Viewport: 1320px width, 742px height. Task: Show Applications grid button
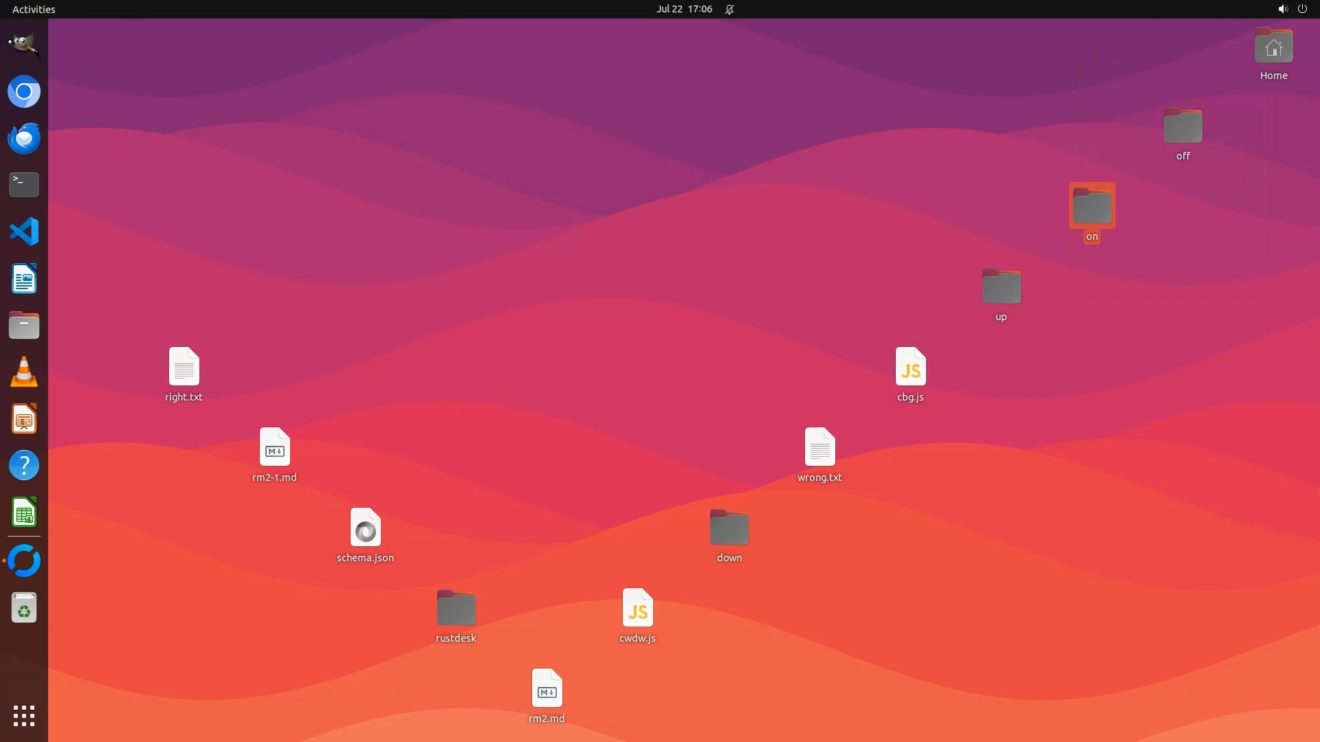tap(23, 715)
